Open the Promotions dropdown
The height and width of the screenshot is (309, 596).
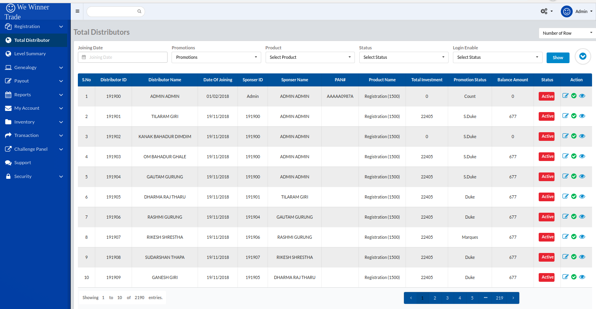tap(216, 57)
